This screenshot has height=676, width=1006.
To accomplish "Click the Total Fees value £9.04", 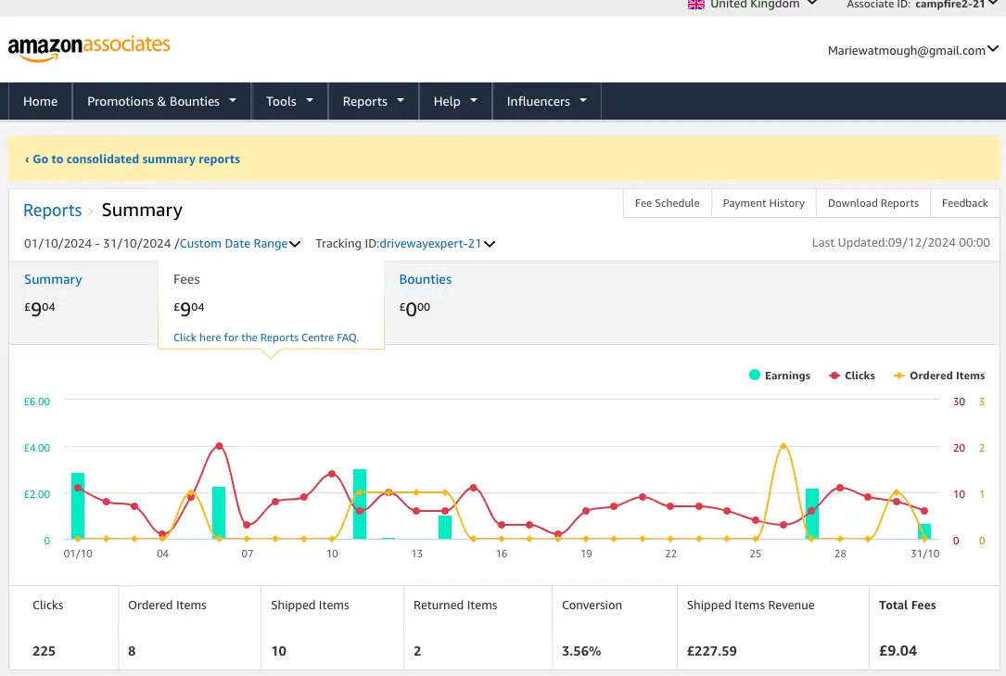I will [x=898, y=651].
